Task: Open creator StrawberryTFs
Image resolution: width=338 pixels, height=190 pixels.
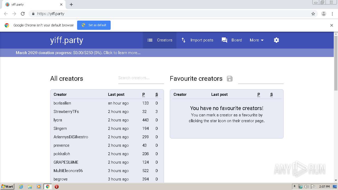Action: (66, 112)
